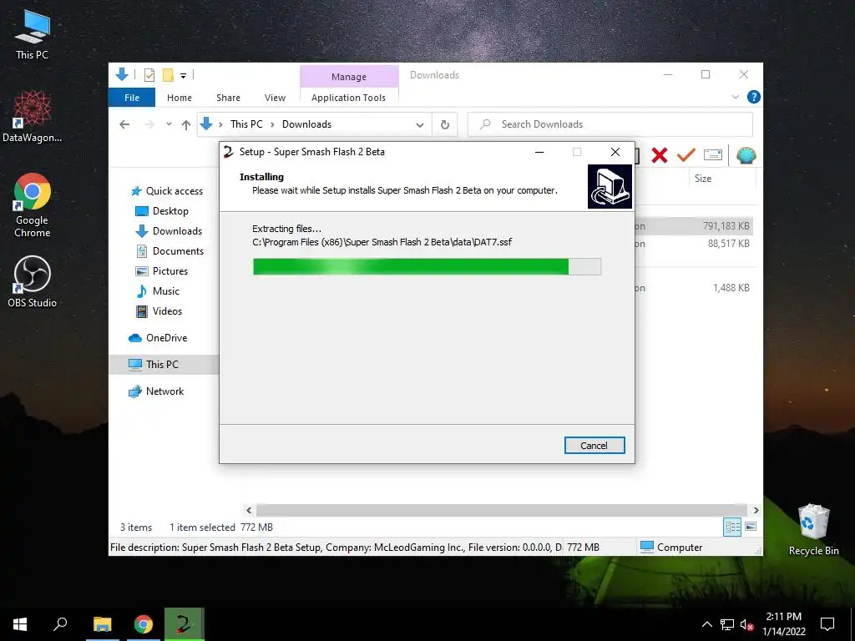Minimize the Setup installer window
This screenshot has height=641, width=855.
click(539, 152)
